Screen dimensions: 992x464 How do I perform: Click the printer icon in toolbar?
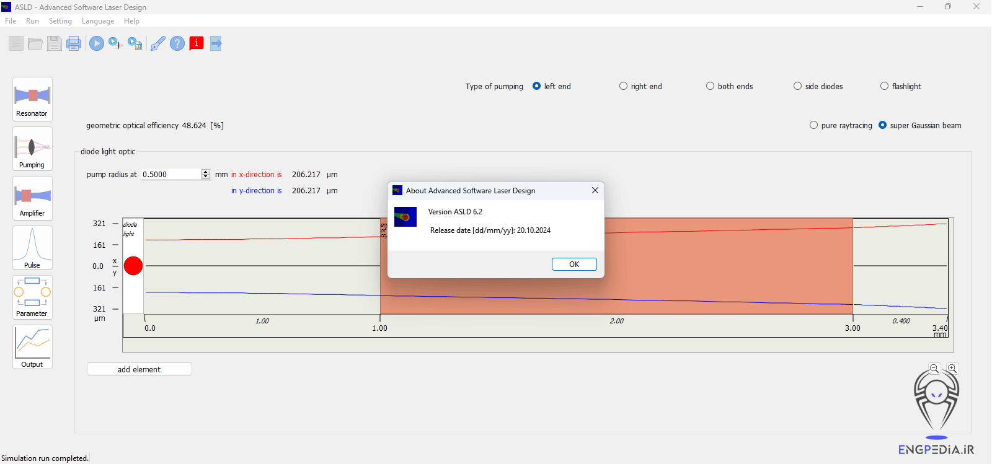(74, 43)
